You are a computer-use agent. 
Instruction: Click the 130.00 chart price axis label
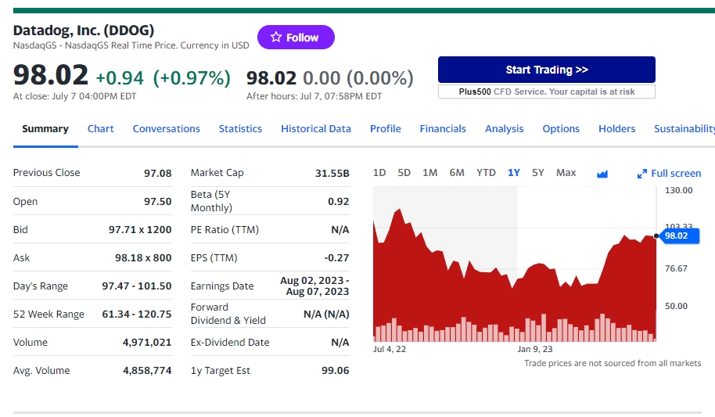(678, 190)
